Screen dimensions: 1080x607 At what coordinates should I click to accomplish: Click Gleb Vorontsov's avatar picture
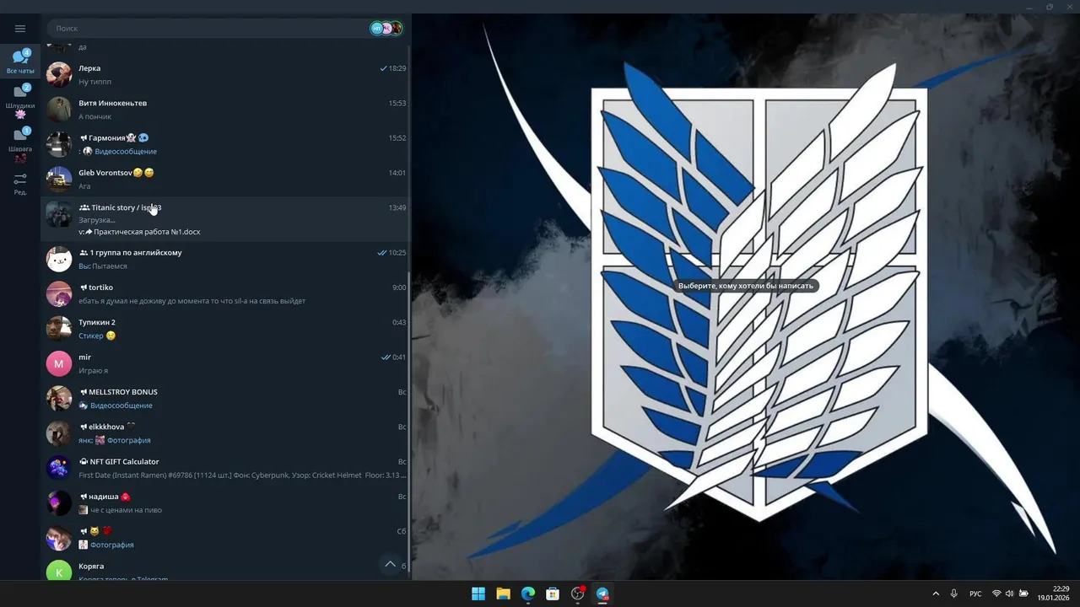click(58, 179)
